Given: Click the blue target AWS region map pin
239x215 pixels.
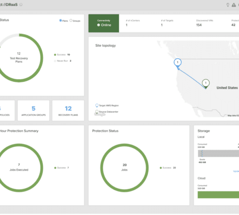Looking at the screenshot, I should [178, 63].
